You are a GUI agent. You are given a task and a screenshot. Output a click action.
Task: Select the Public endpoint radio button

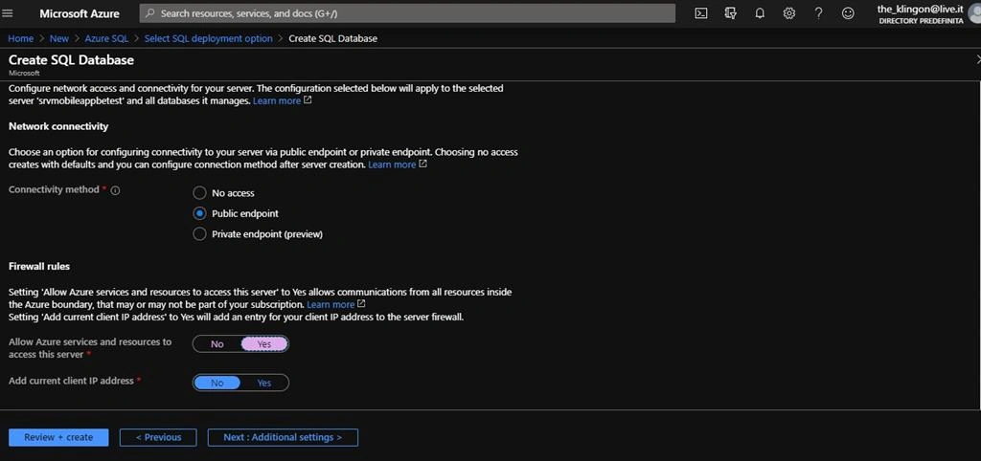pyautogui.click(x=199, y=213)
